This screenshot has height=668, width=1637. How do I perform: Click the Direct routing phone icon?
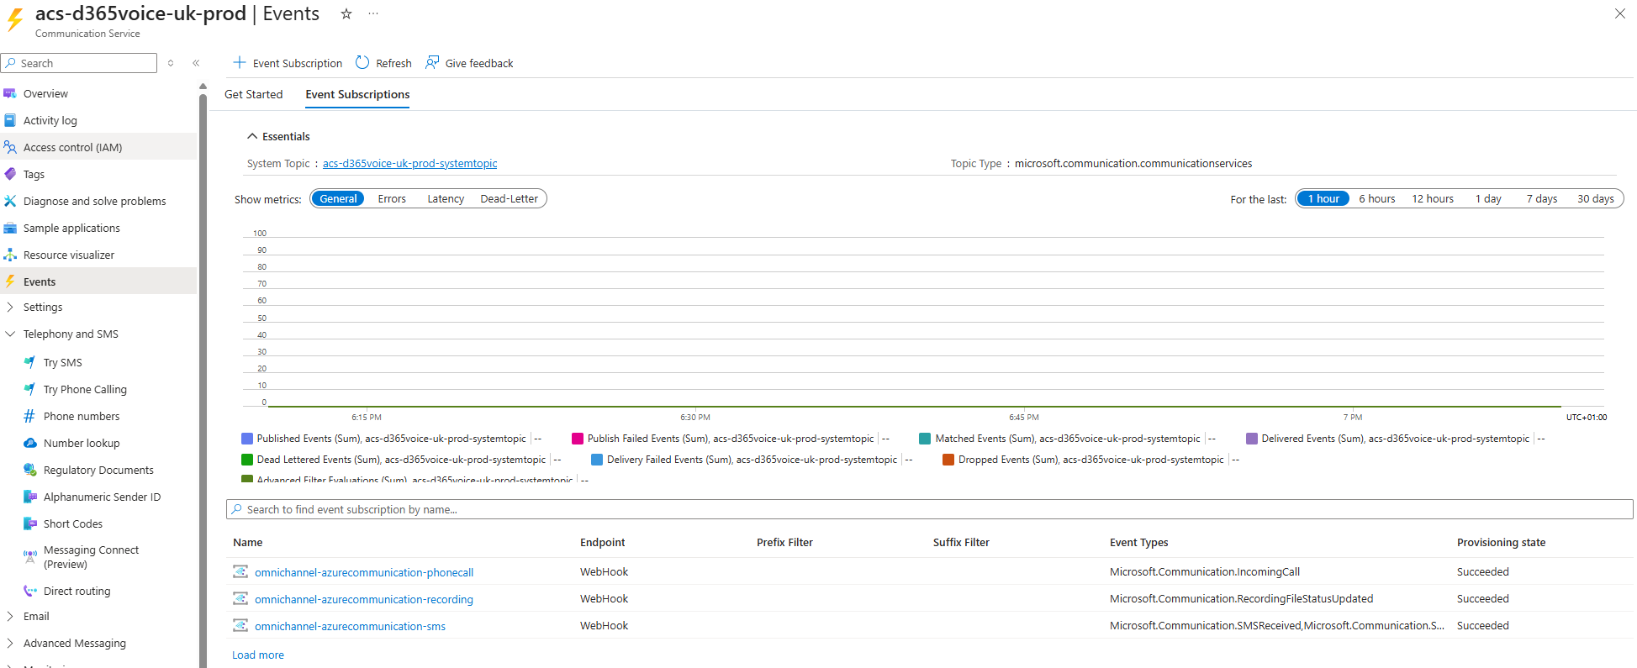click(30, 591)
